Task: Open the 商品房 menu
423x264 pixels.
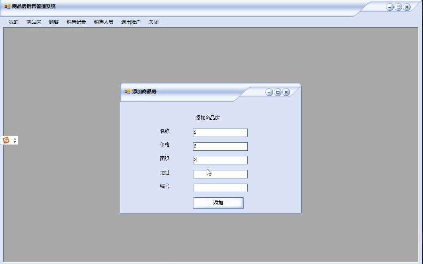Action: pyautogui.click(x=33, y=22)
